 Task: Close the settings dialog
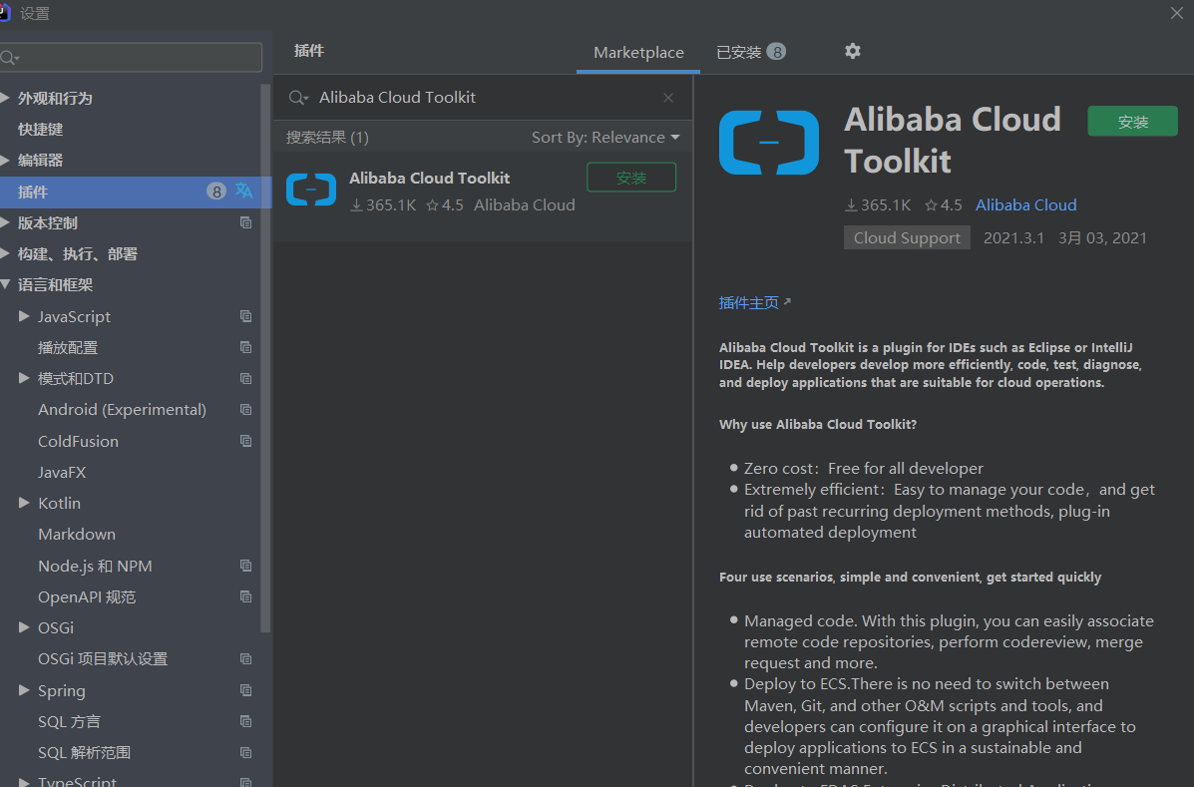pos(1176,13)
